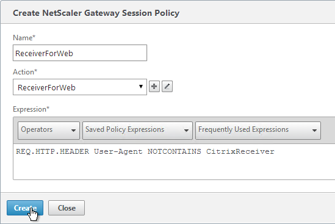Click the pencil icon to edit action
This screenshot has height=224, width=335.
point(167,87)
